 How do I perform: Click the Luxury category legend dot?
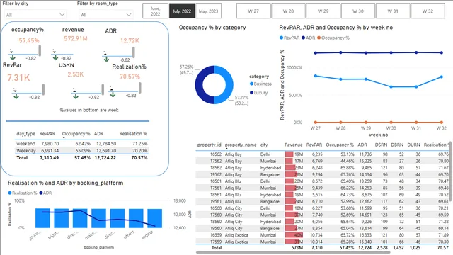coord(252,93)
